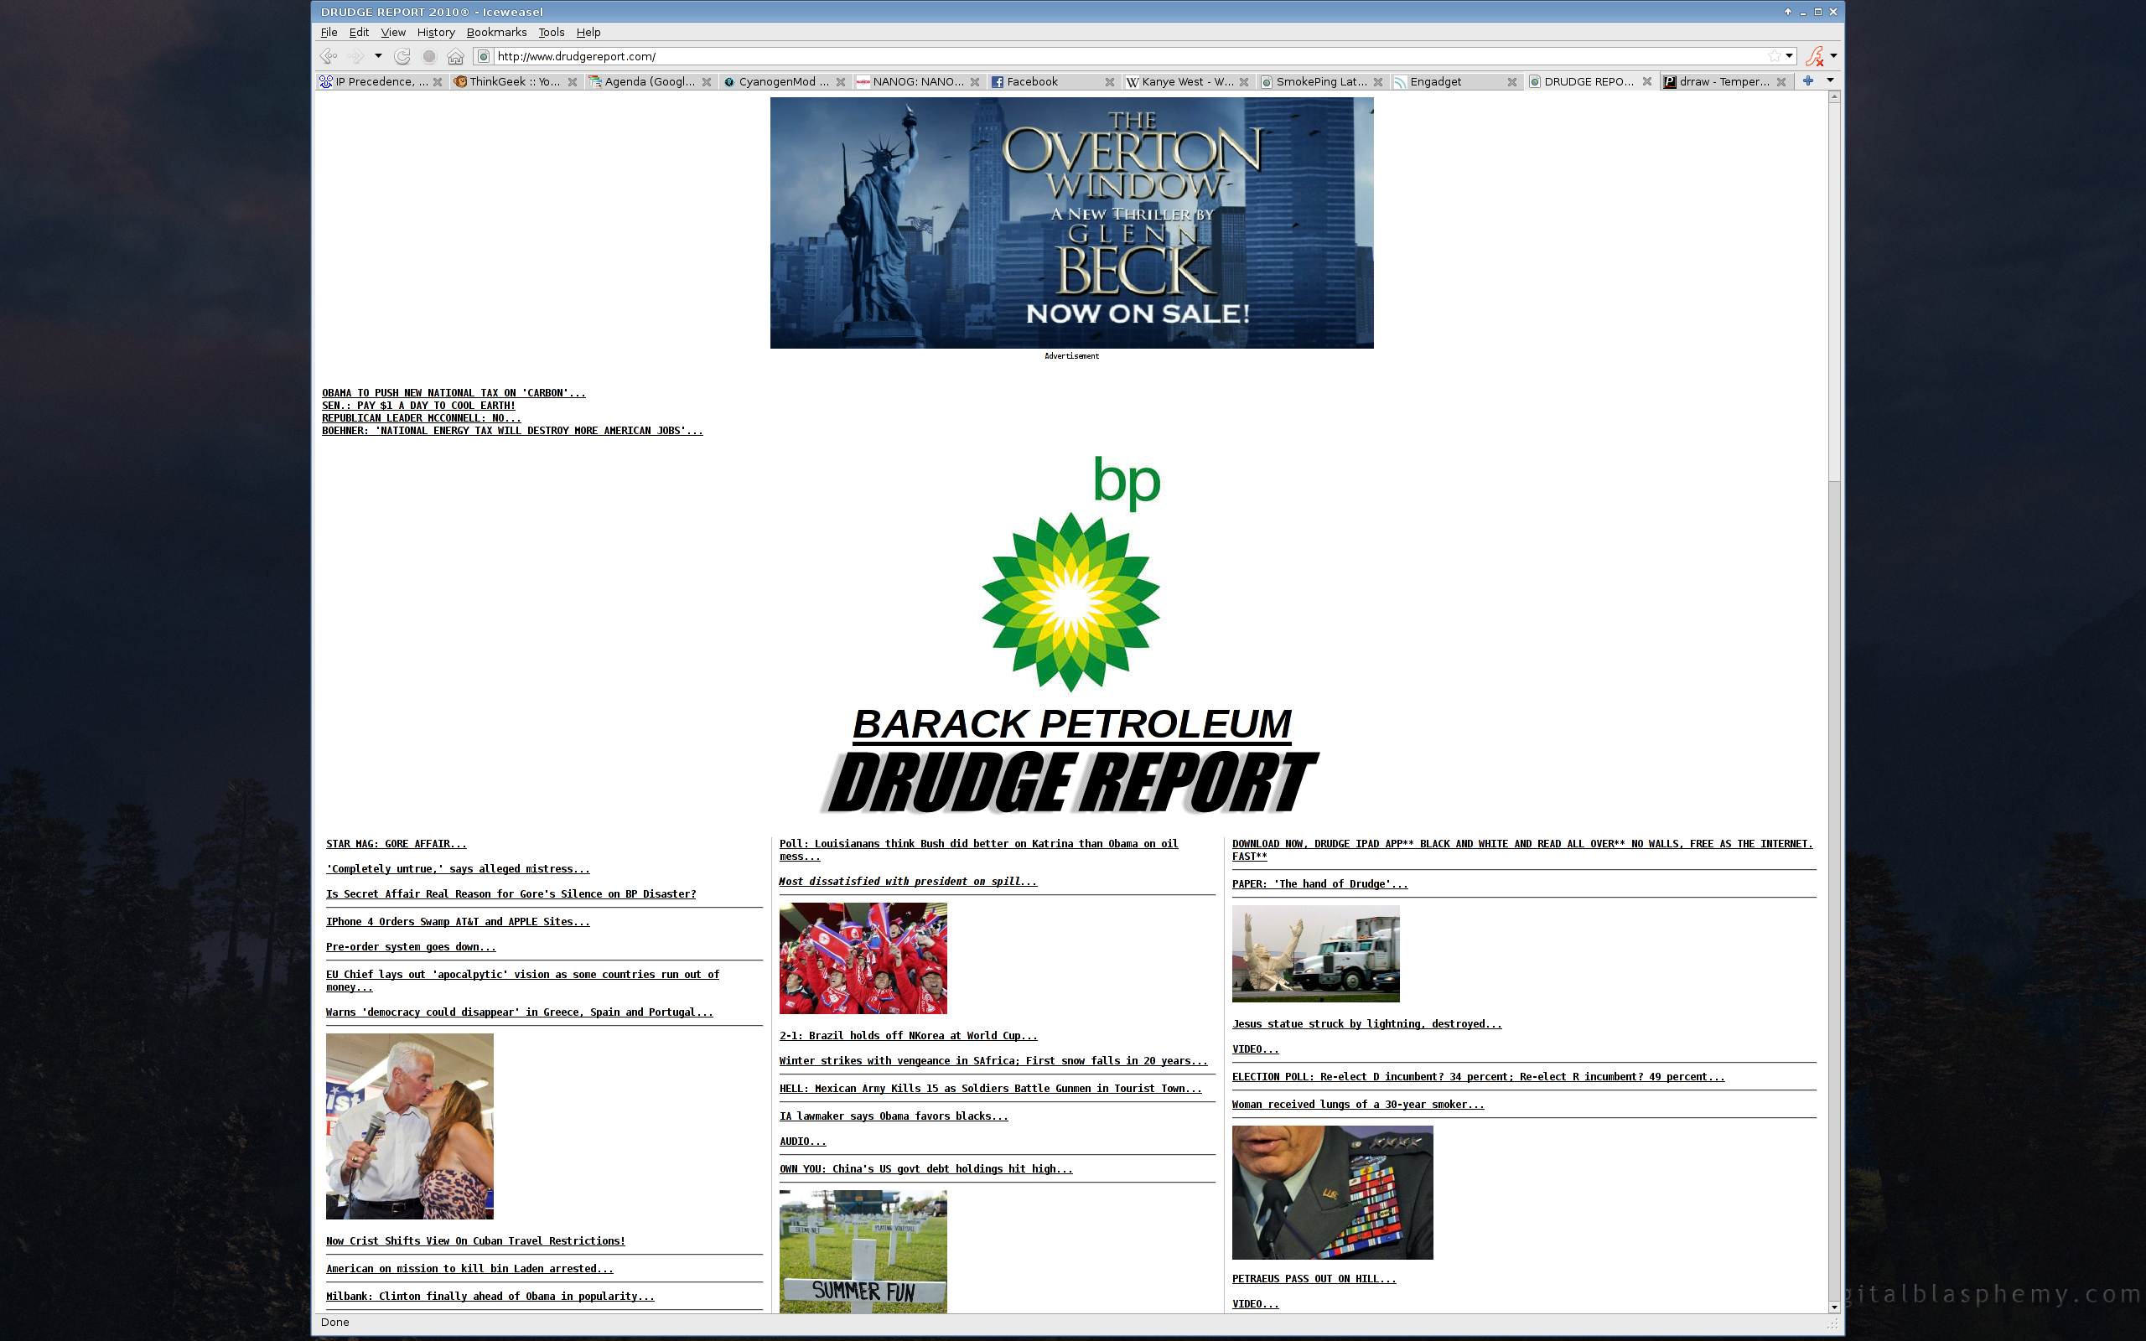Open 'IPhone 4 Orders Swamp AT&T' link
The width and height of the screenshot is (2146, 1341).
458,921
